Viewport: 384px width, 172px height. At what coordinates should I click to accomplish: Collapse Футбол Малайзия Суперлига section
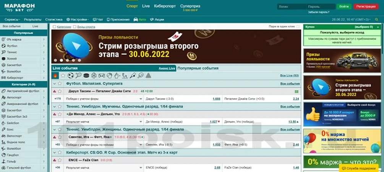(x=55, y=84)
